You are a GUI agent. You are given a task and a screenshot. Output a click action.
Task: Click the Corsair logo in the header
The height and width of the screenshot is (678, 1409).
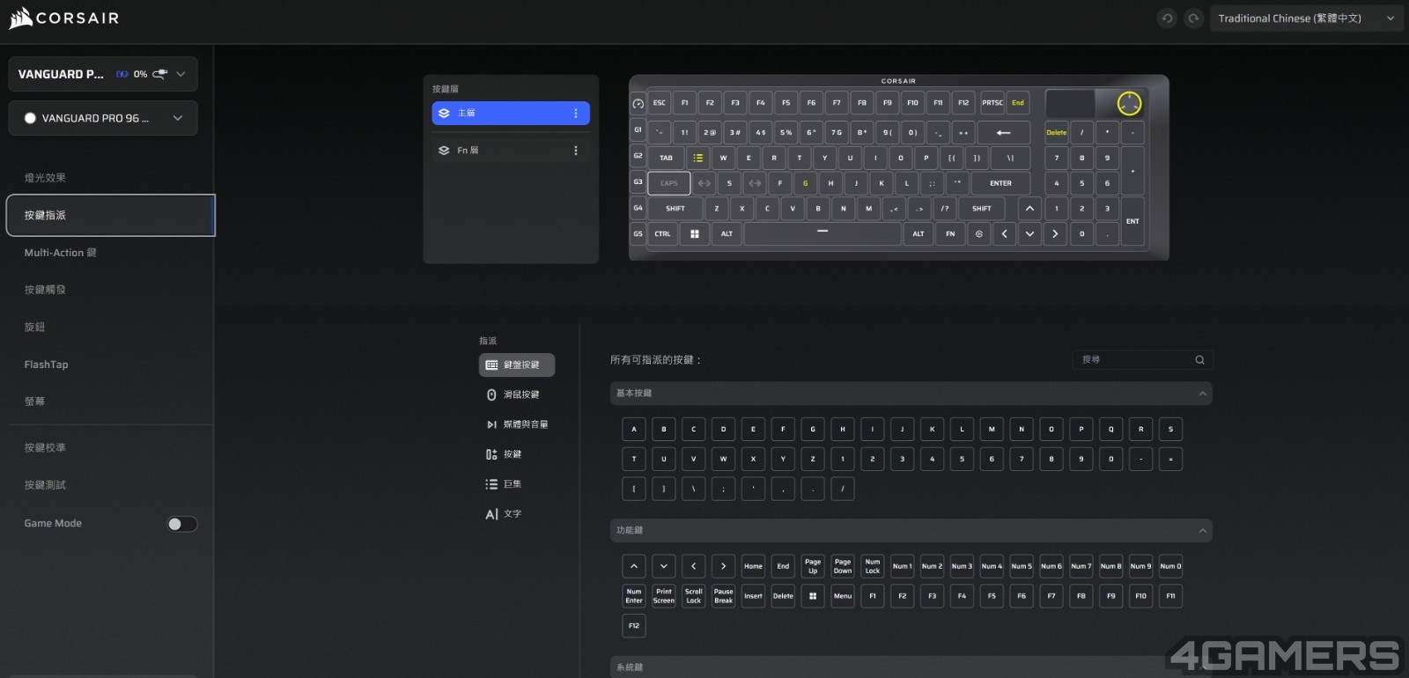[x=63, y=18]
